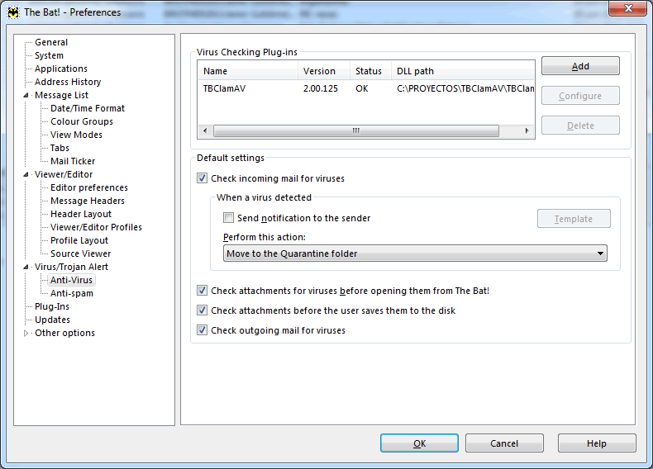Select Tabs under Message List

(60, 148)
